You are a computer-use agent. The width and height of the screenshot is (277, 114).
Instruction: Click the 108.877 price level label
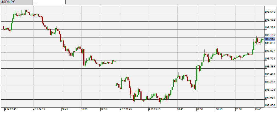[270, 51]
